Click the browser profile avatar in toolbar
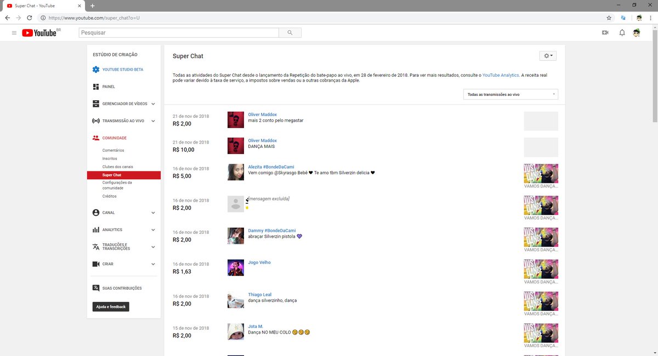 [x=639, y=18]
